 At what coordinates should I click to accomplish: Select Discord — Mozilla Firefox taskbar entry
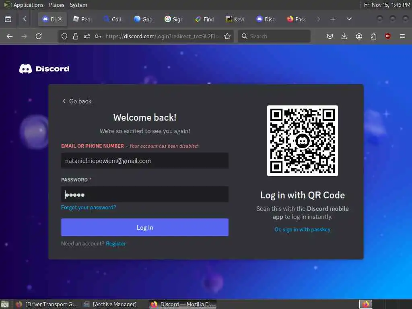(x=183, y=304)
